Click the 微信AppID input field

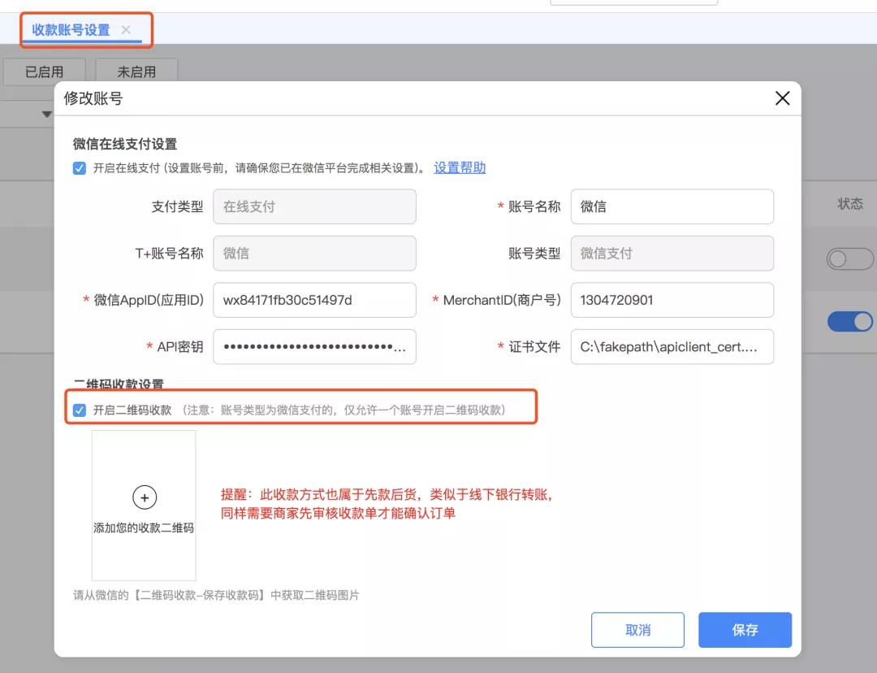click(x=314, y=300)
